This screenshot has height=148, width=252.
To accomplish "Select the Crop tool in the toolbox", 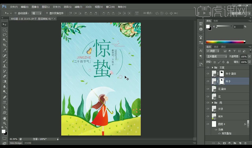I will coord(4,45).
